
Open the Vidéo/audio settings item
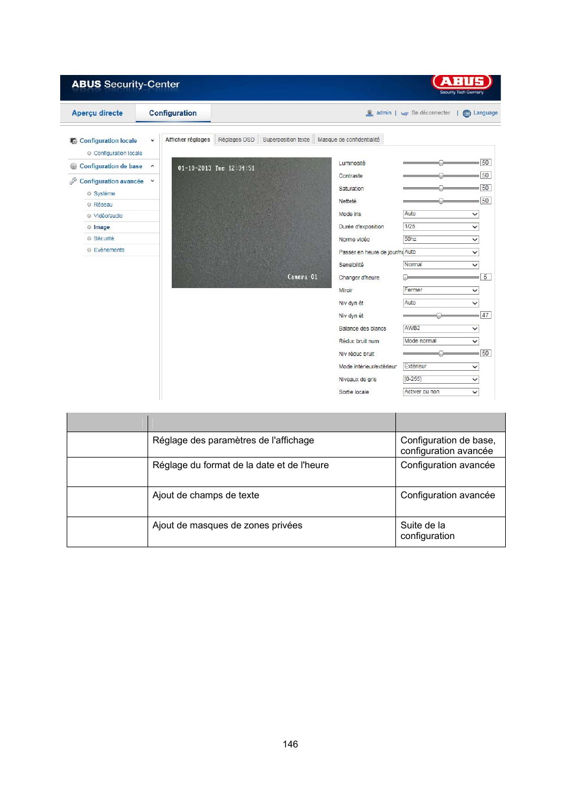coord(108,216)
